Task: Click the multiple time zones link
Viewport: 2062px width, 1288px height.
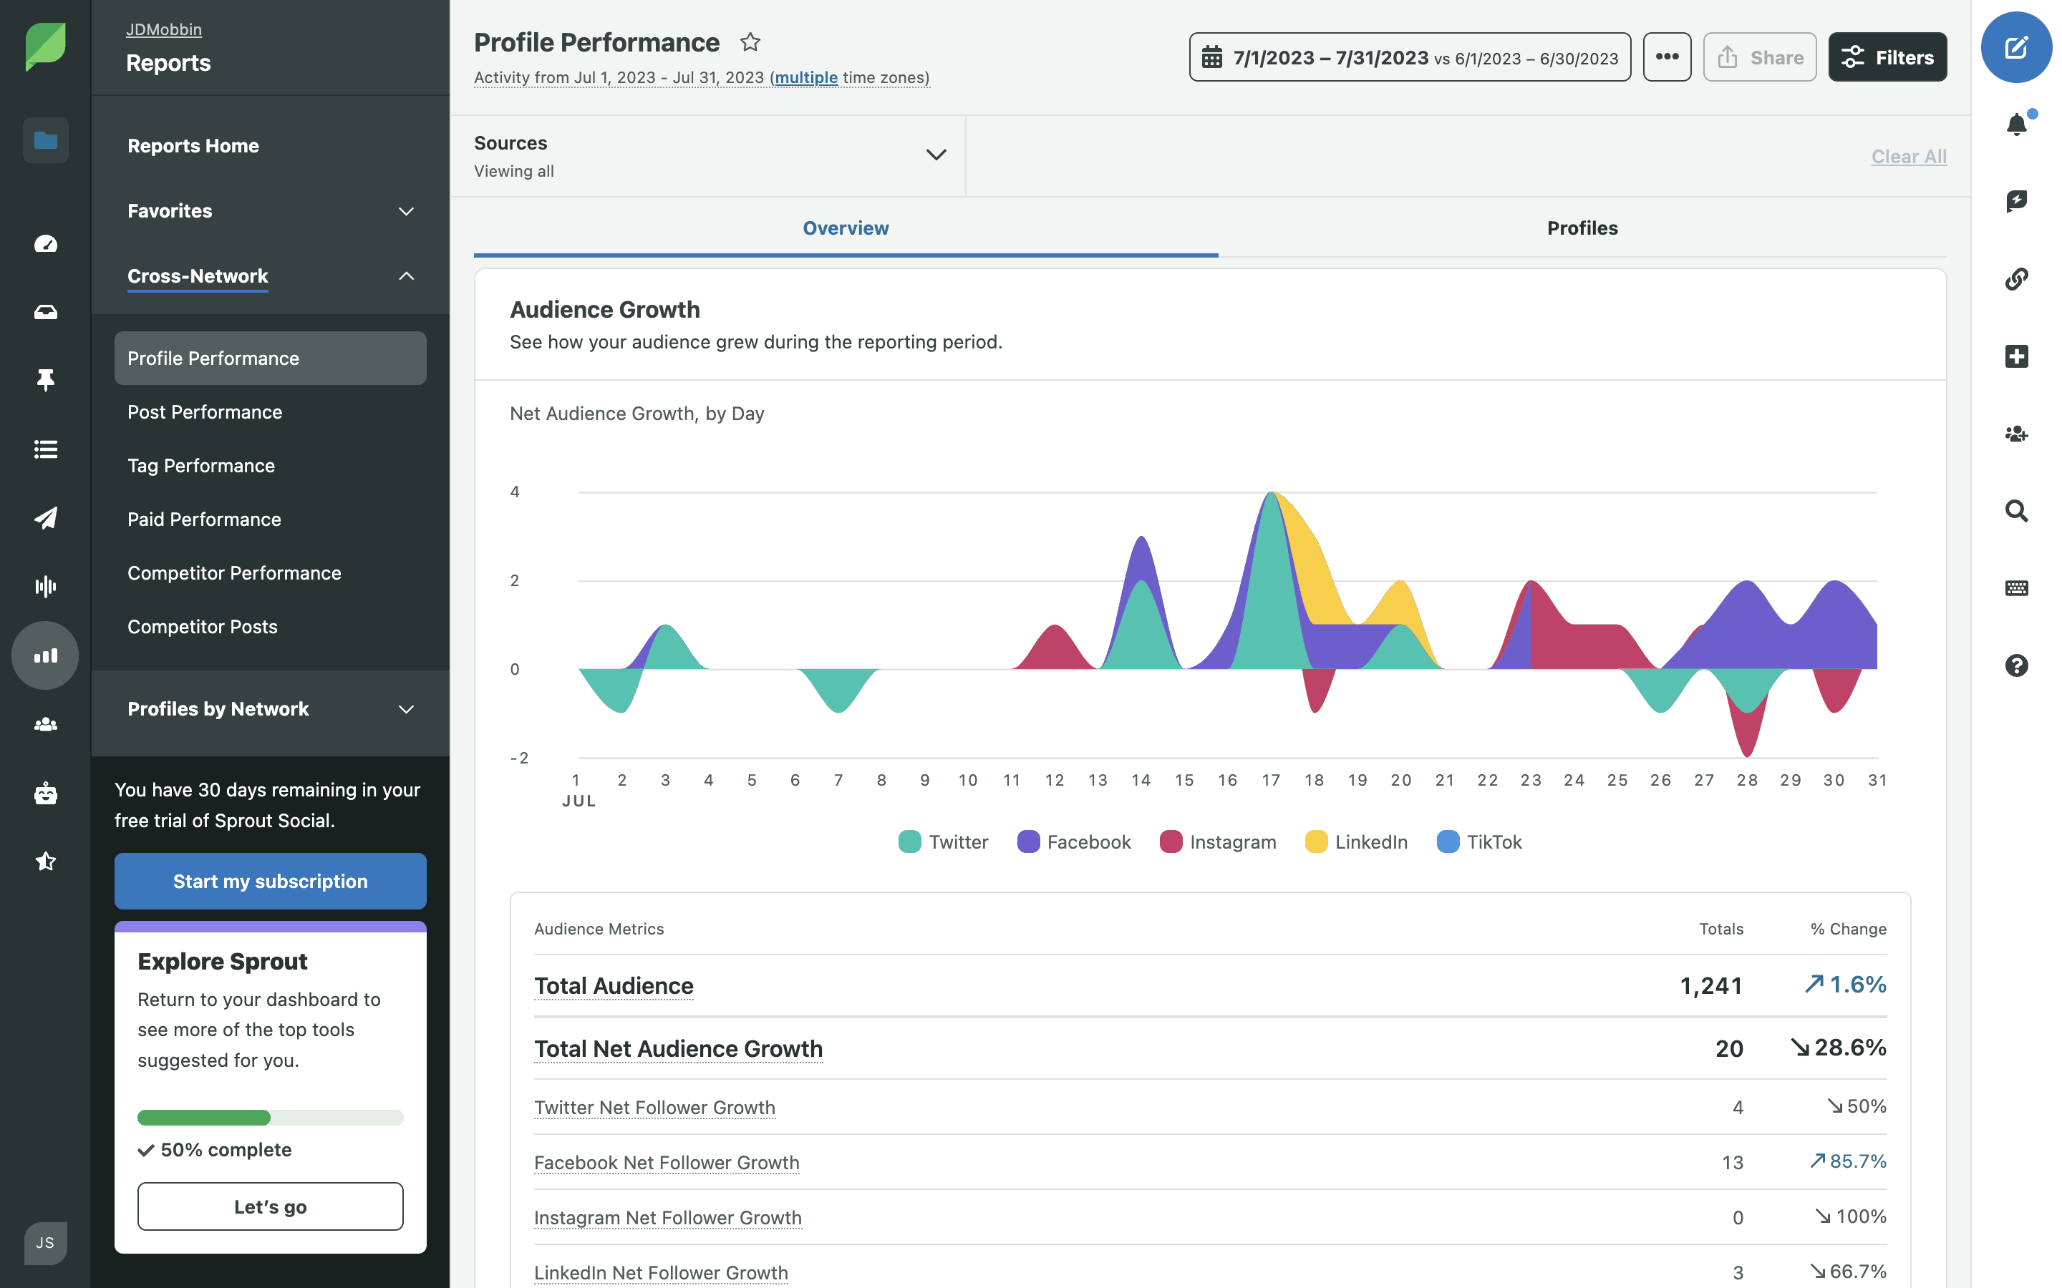Action: [805, 77]
